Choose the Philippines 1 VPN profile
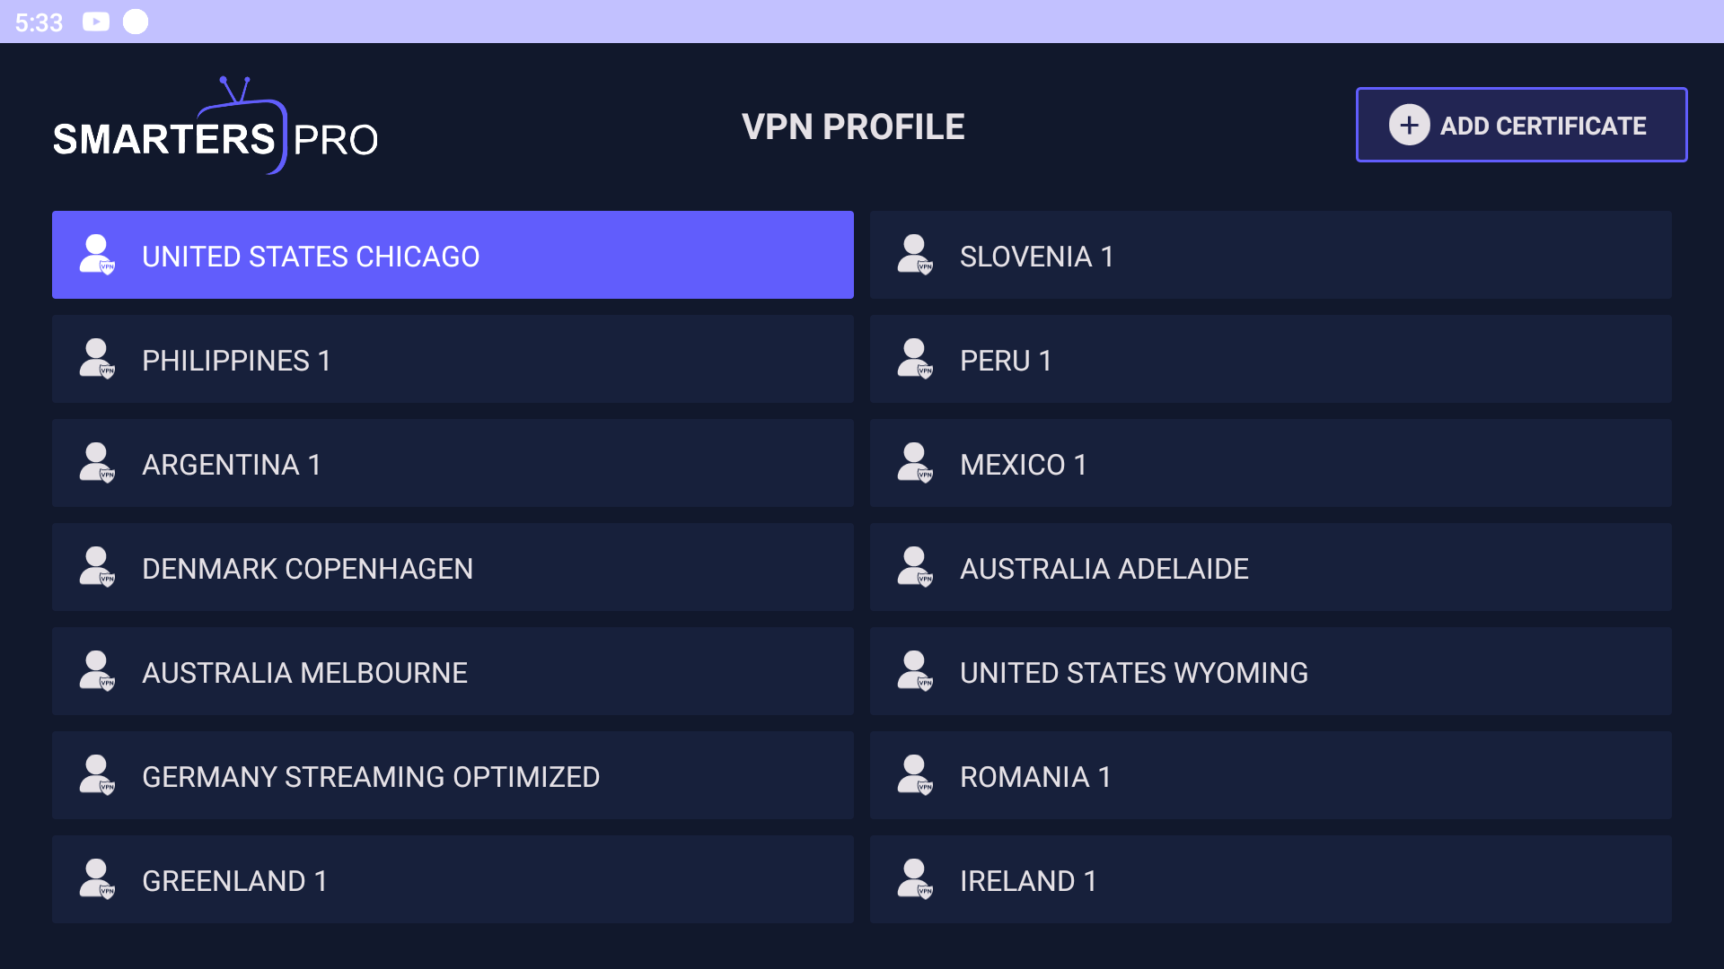This screenshot has width=1724, height=969. coord(453,359)
